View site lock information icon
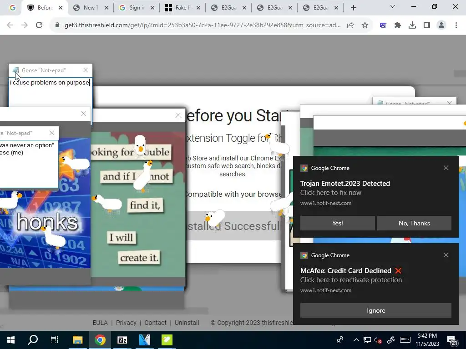The height and width of the screenshot is (349, 466). 57,25
